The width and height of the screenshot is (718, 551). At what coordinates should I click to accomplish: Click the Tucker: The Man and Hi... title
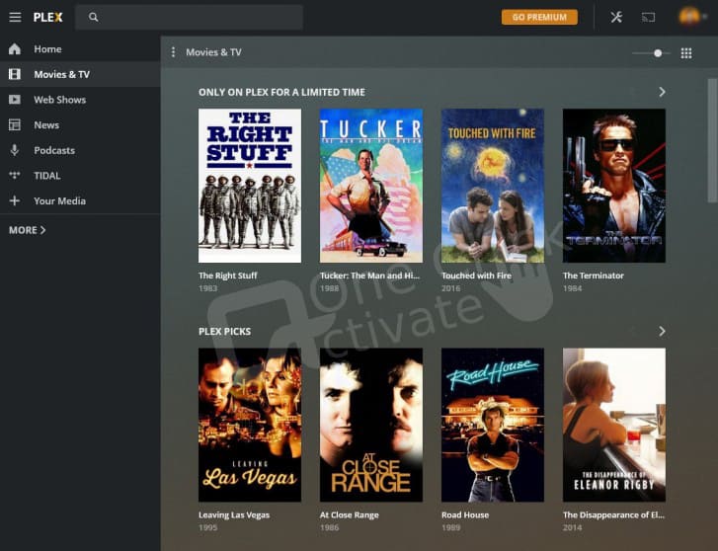369,275
